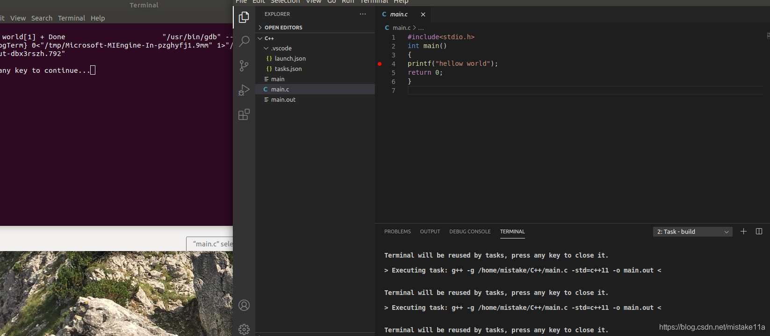Screen dimensions: 770x336
Task: Open the Run menu in VS Code
Action: (348, 2)
